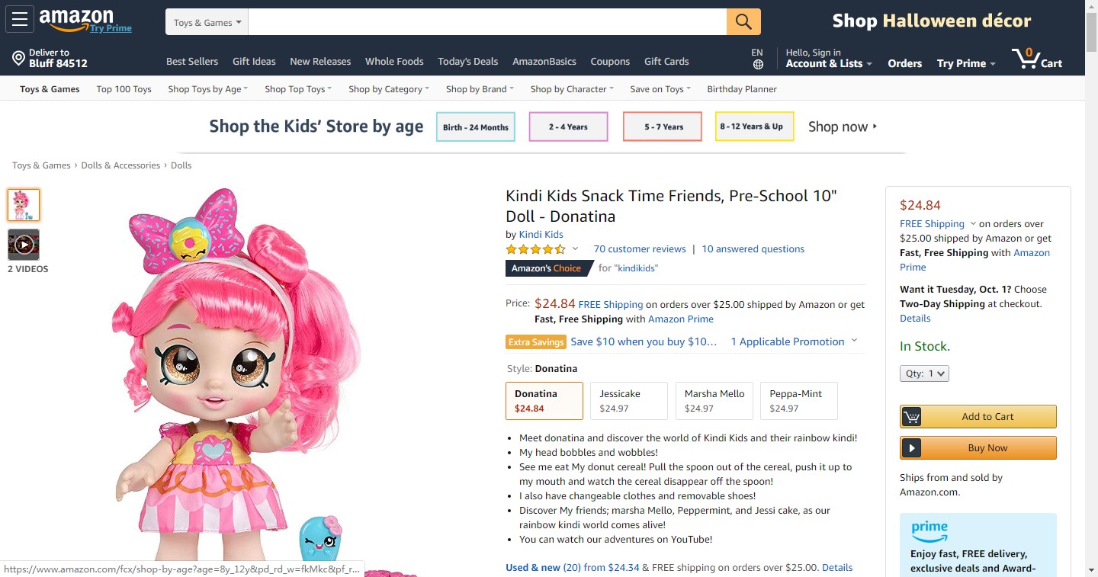Select the Jessicake style option
1098x577 pixels.
point(629,401)
